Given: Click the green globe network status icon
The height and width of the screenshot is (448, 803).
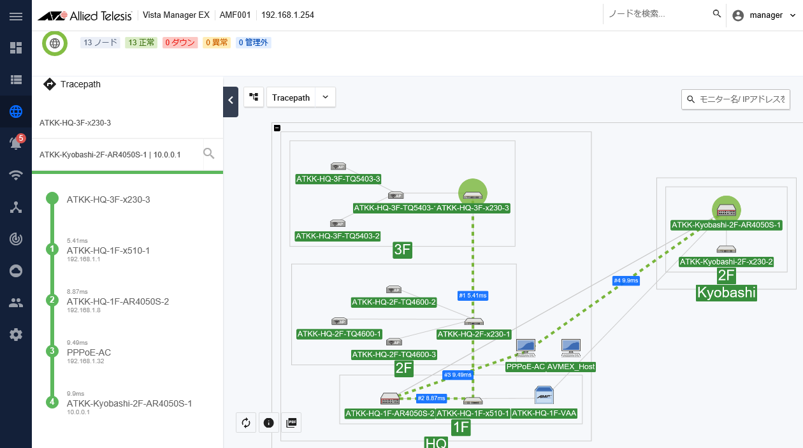Looking at the screenshot, I should pyautogui.click(x=55, y=43).
